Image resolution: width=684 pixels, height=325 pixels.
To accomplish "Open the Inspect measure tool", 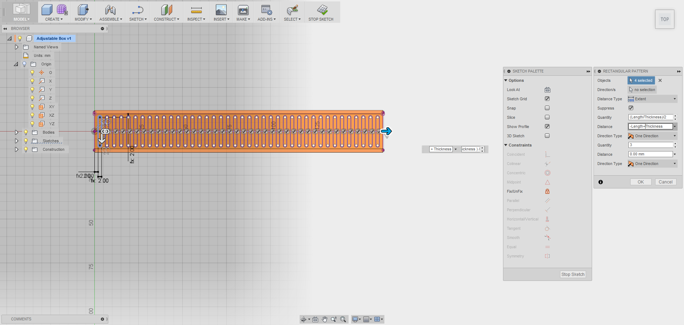I will [x=196, y=12].
